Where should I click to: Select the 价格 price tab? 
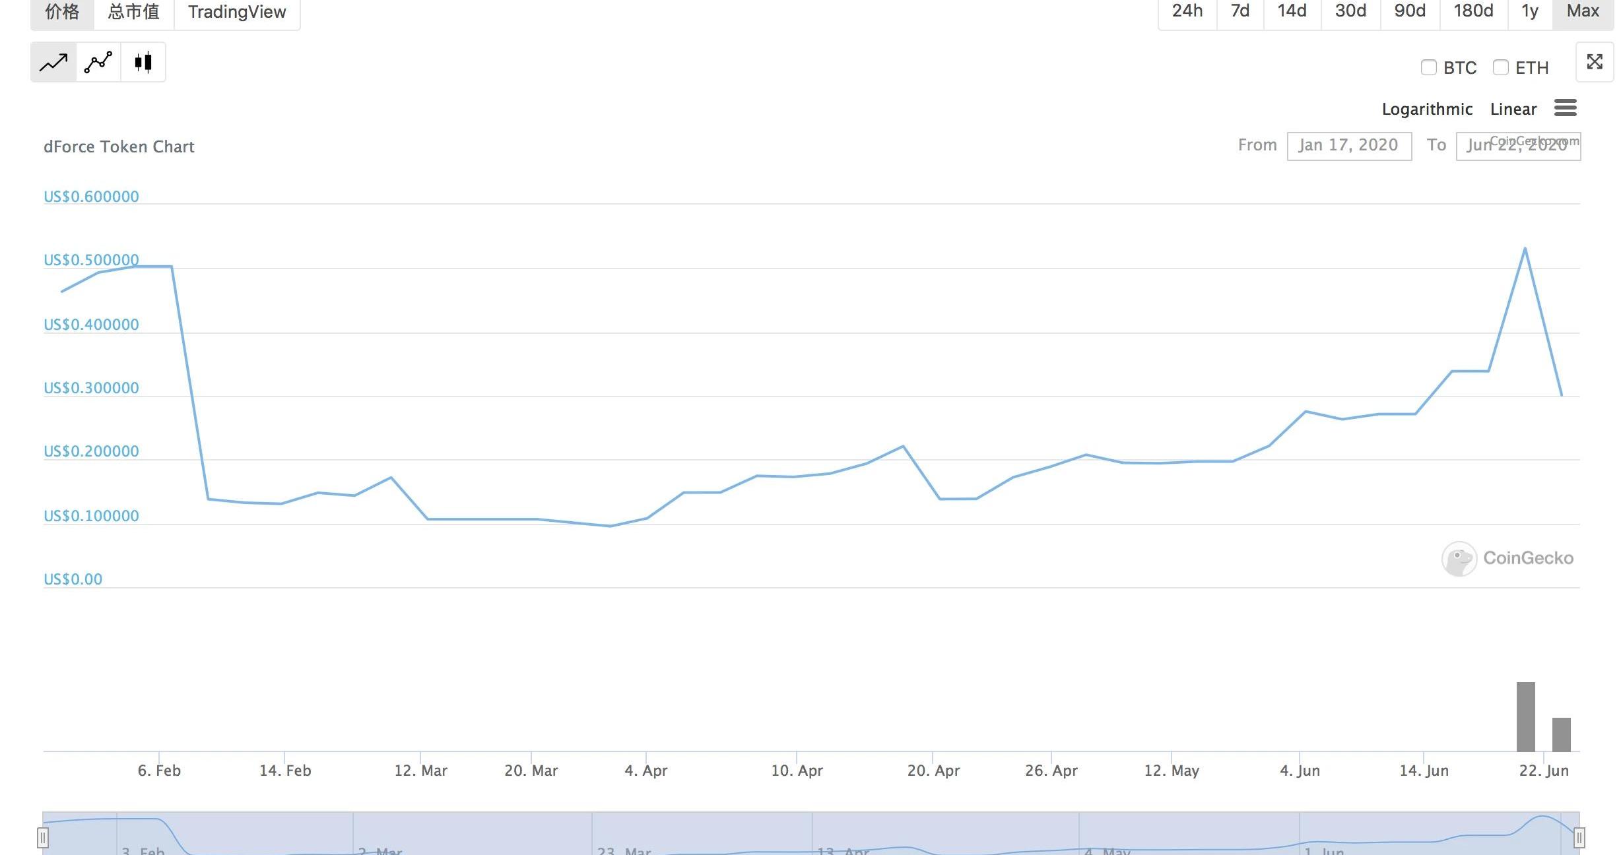[x=62, y=12]
